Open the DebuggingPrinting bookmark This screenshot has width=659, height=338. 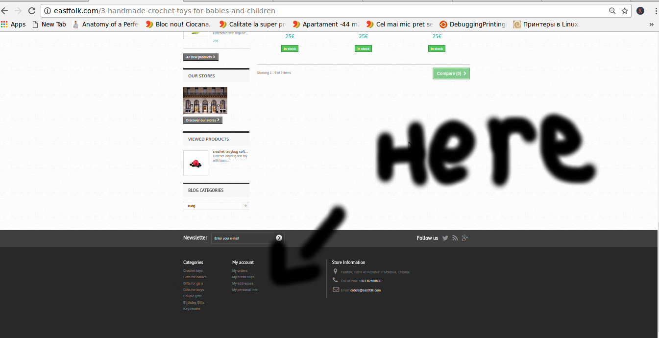(x=473, y=24)
